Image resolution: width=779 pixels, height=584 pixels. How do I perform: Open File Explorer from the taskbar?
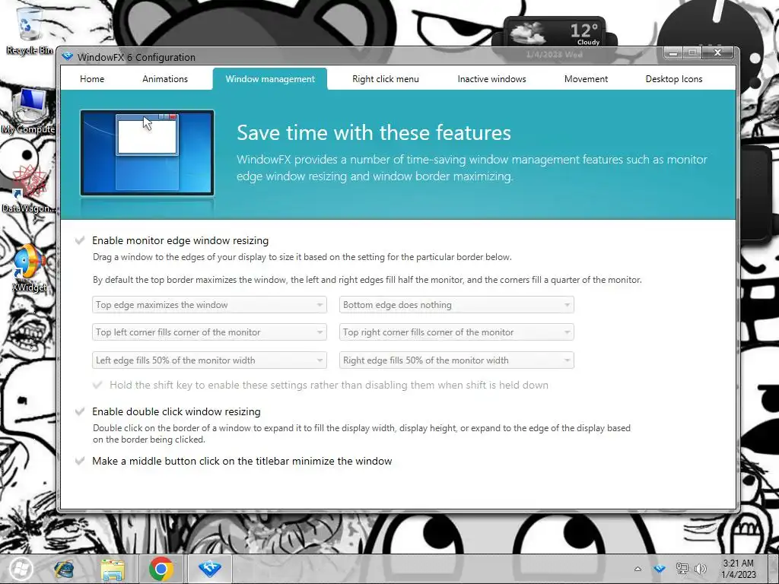(x=113, y=569)
